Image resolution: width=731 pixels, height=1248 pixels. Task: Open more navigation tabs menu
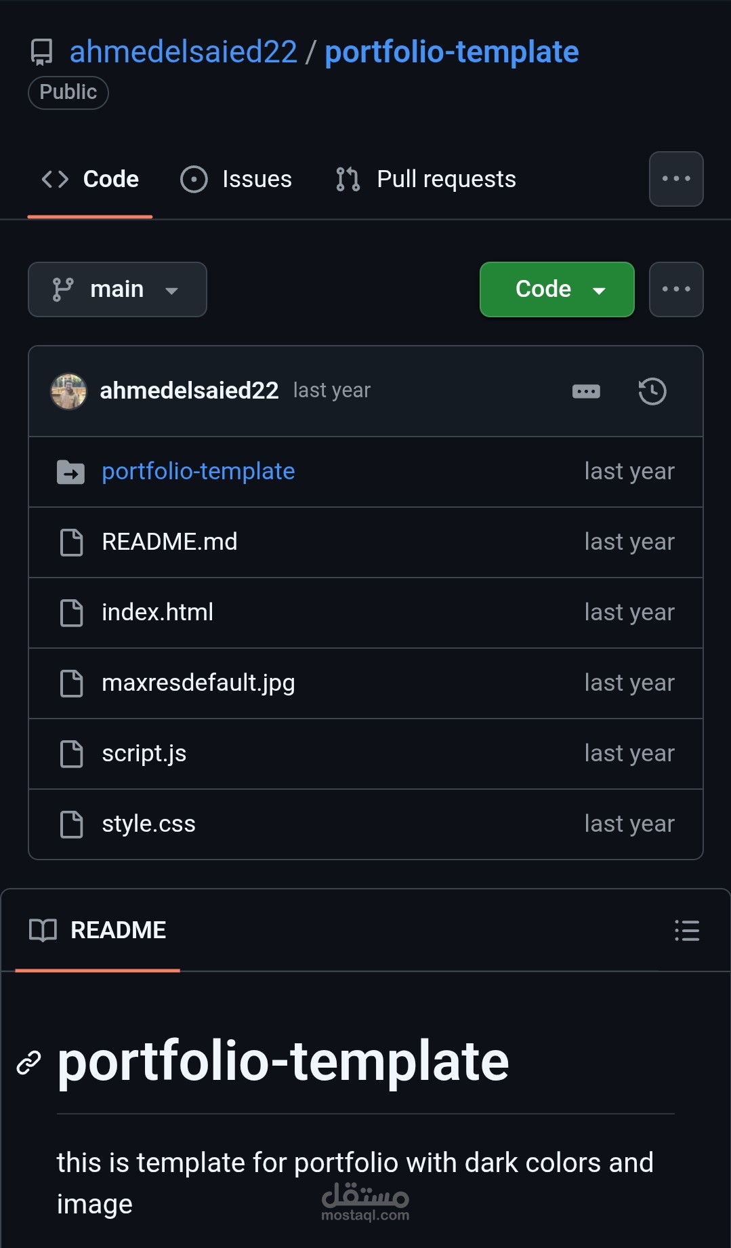[675, 179]
